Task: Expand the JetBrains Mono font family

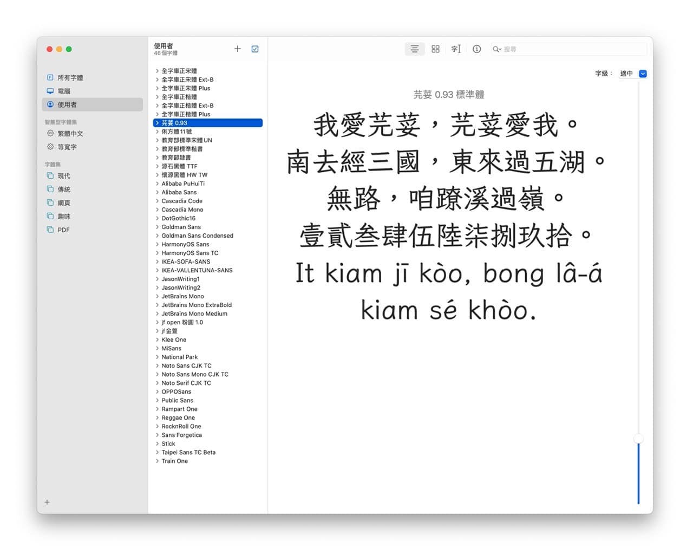Action: (x=157, y=296)
